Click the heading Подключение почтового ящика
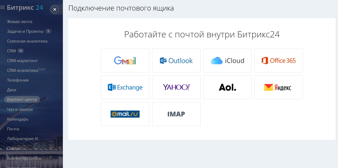The height and width of the screenshot is (168, 338). 121,8
